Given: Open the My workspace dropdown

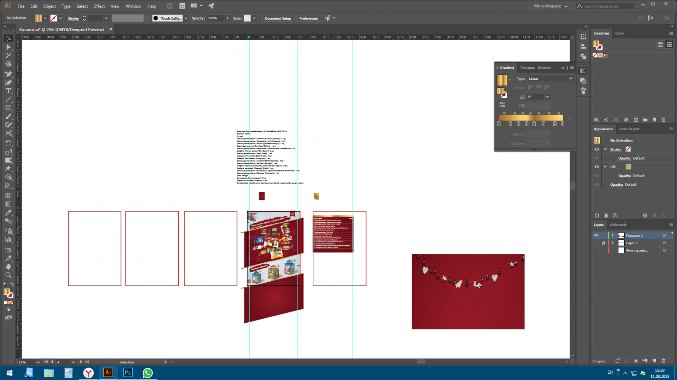Looking at the screenshot, I should 550,6.
